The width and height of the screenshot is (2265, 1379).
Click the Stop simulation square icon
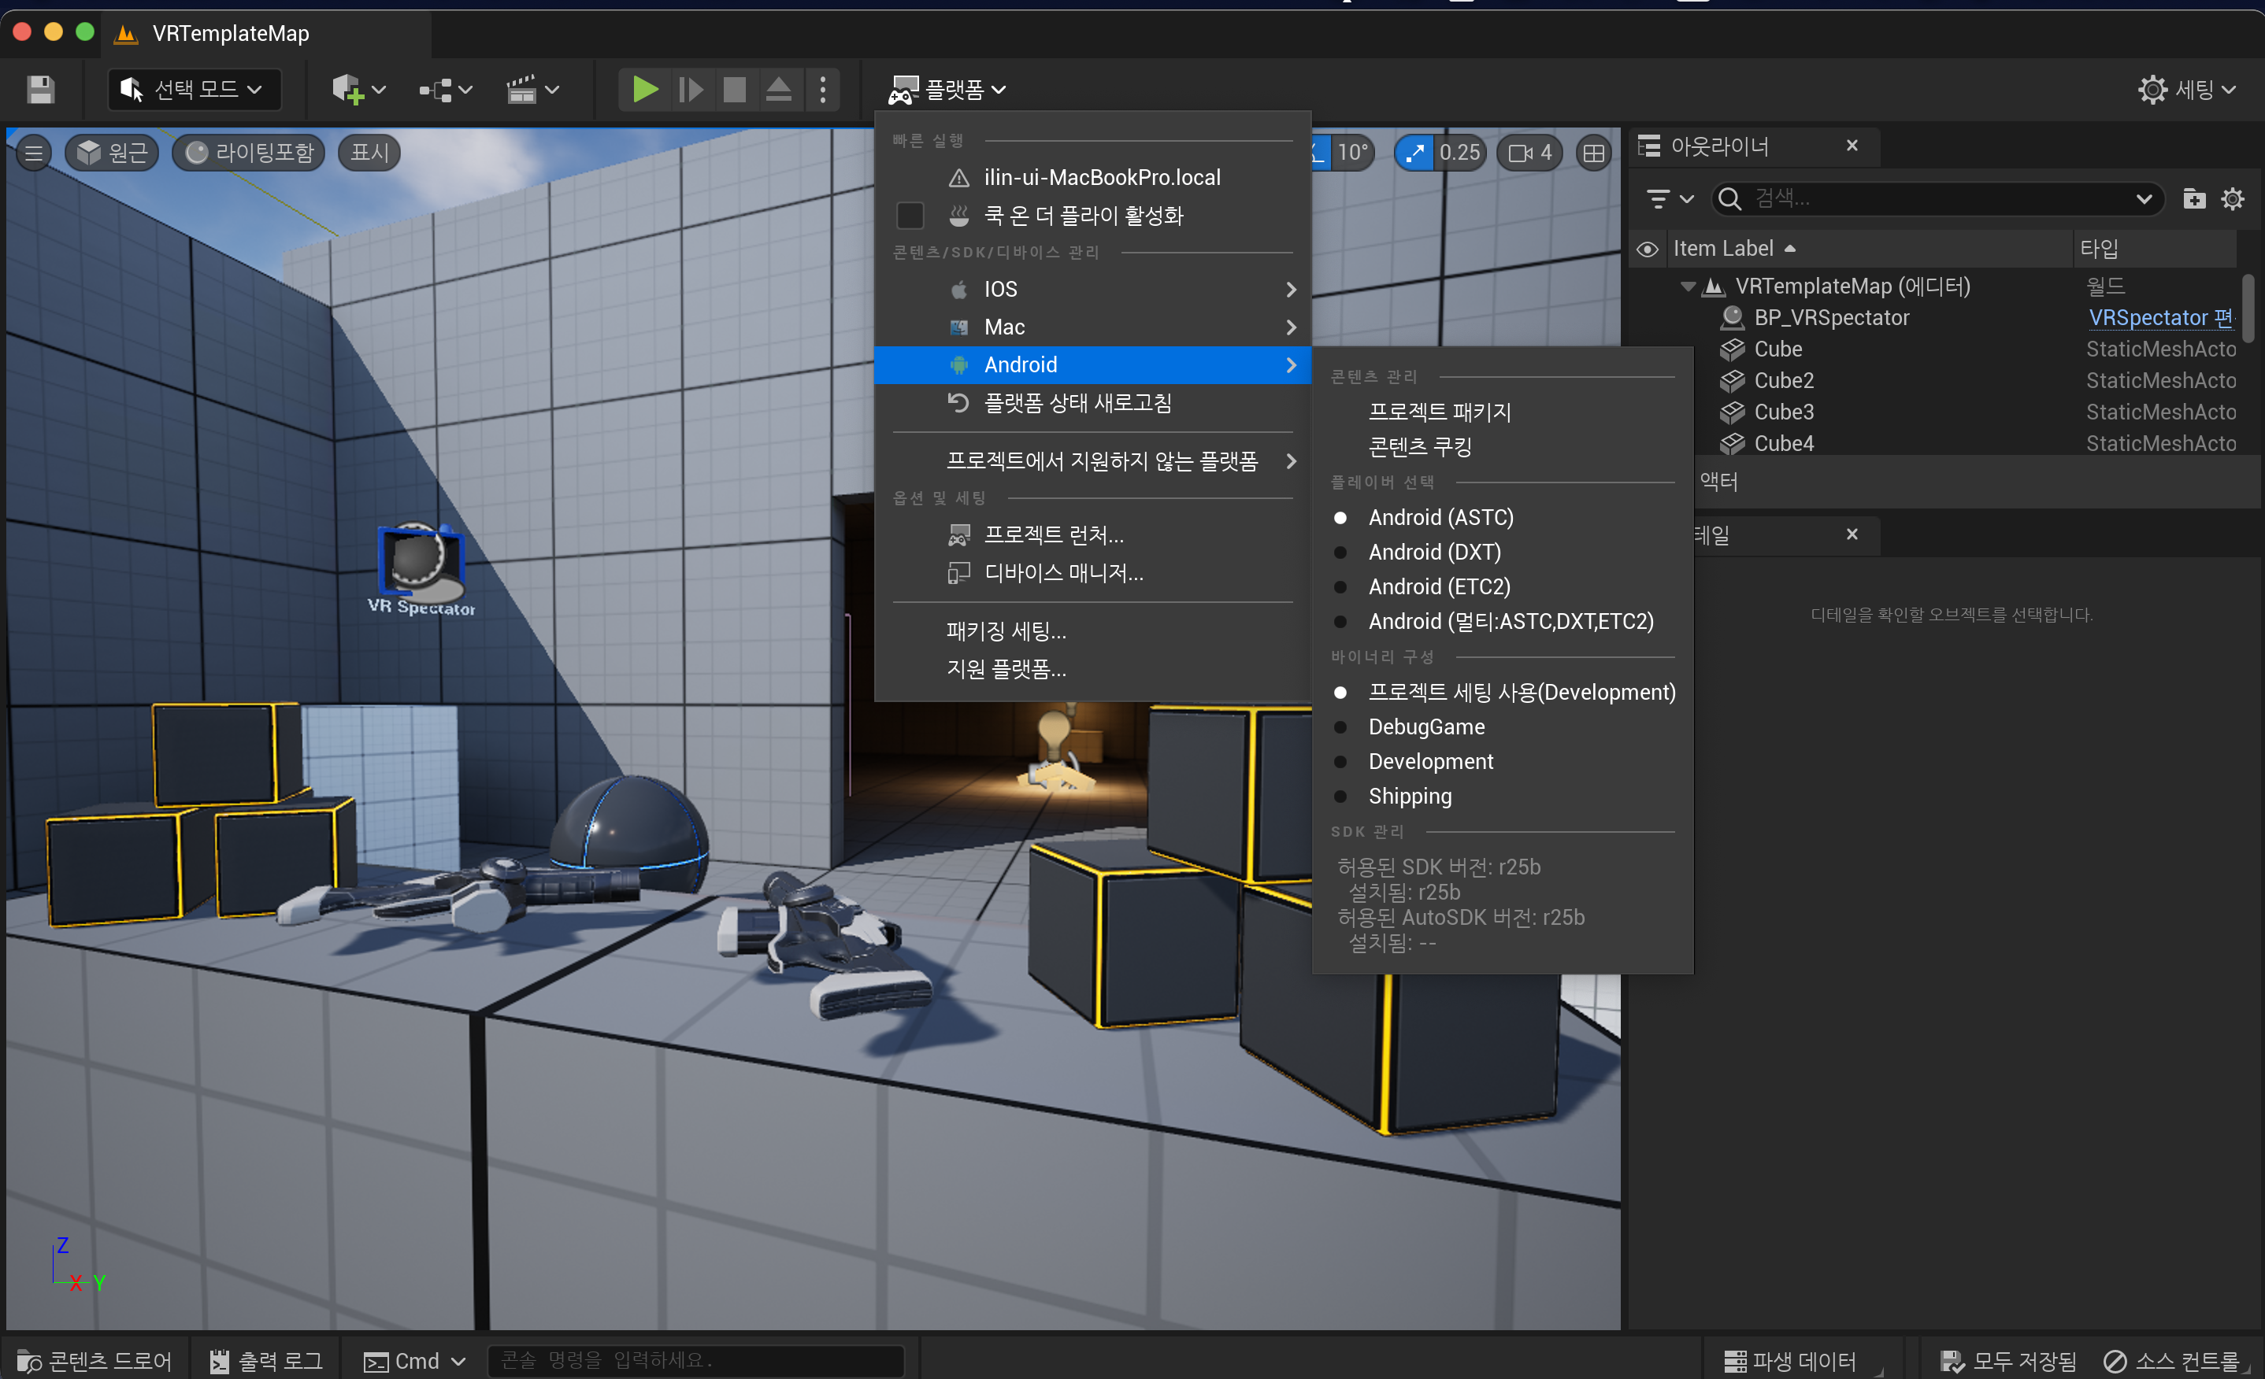click(733, 89)
